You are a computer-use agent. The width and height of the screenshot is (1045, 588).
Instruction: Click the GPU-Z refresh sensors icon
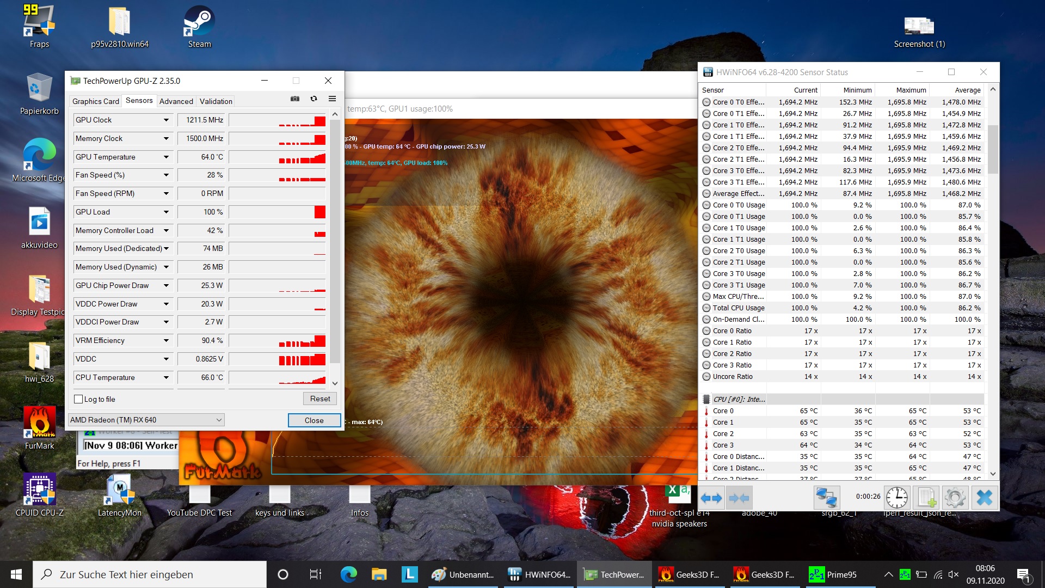313,99
